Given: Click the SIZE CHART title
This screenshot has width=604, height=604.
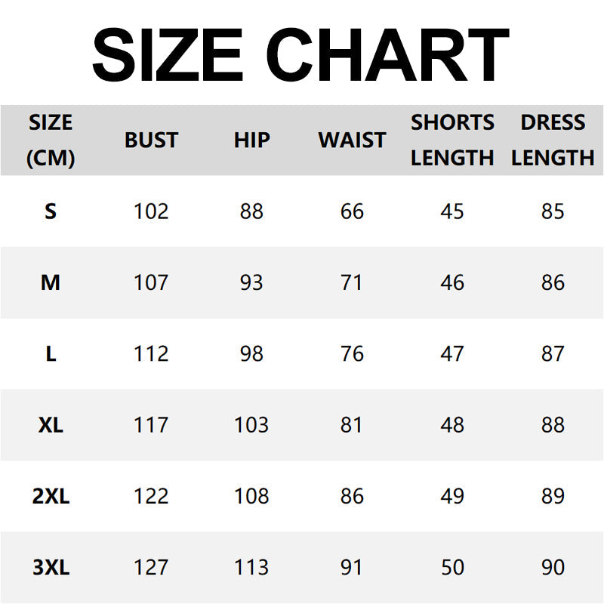Looking at the screenshot, I should (x=300, y=54).
